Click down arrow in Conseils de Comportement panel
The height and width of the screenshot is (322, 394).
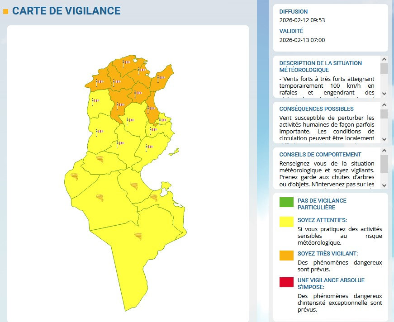[x=384, y=185]
